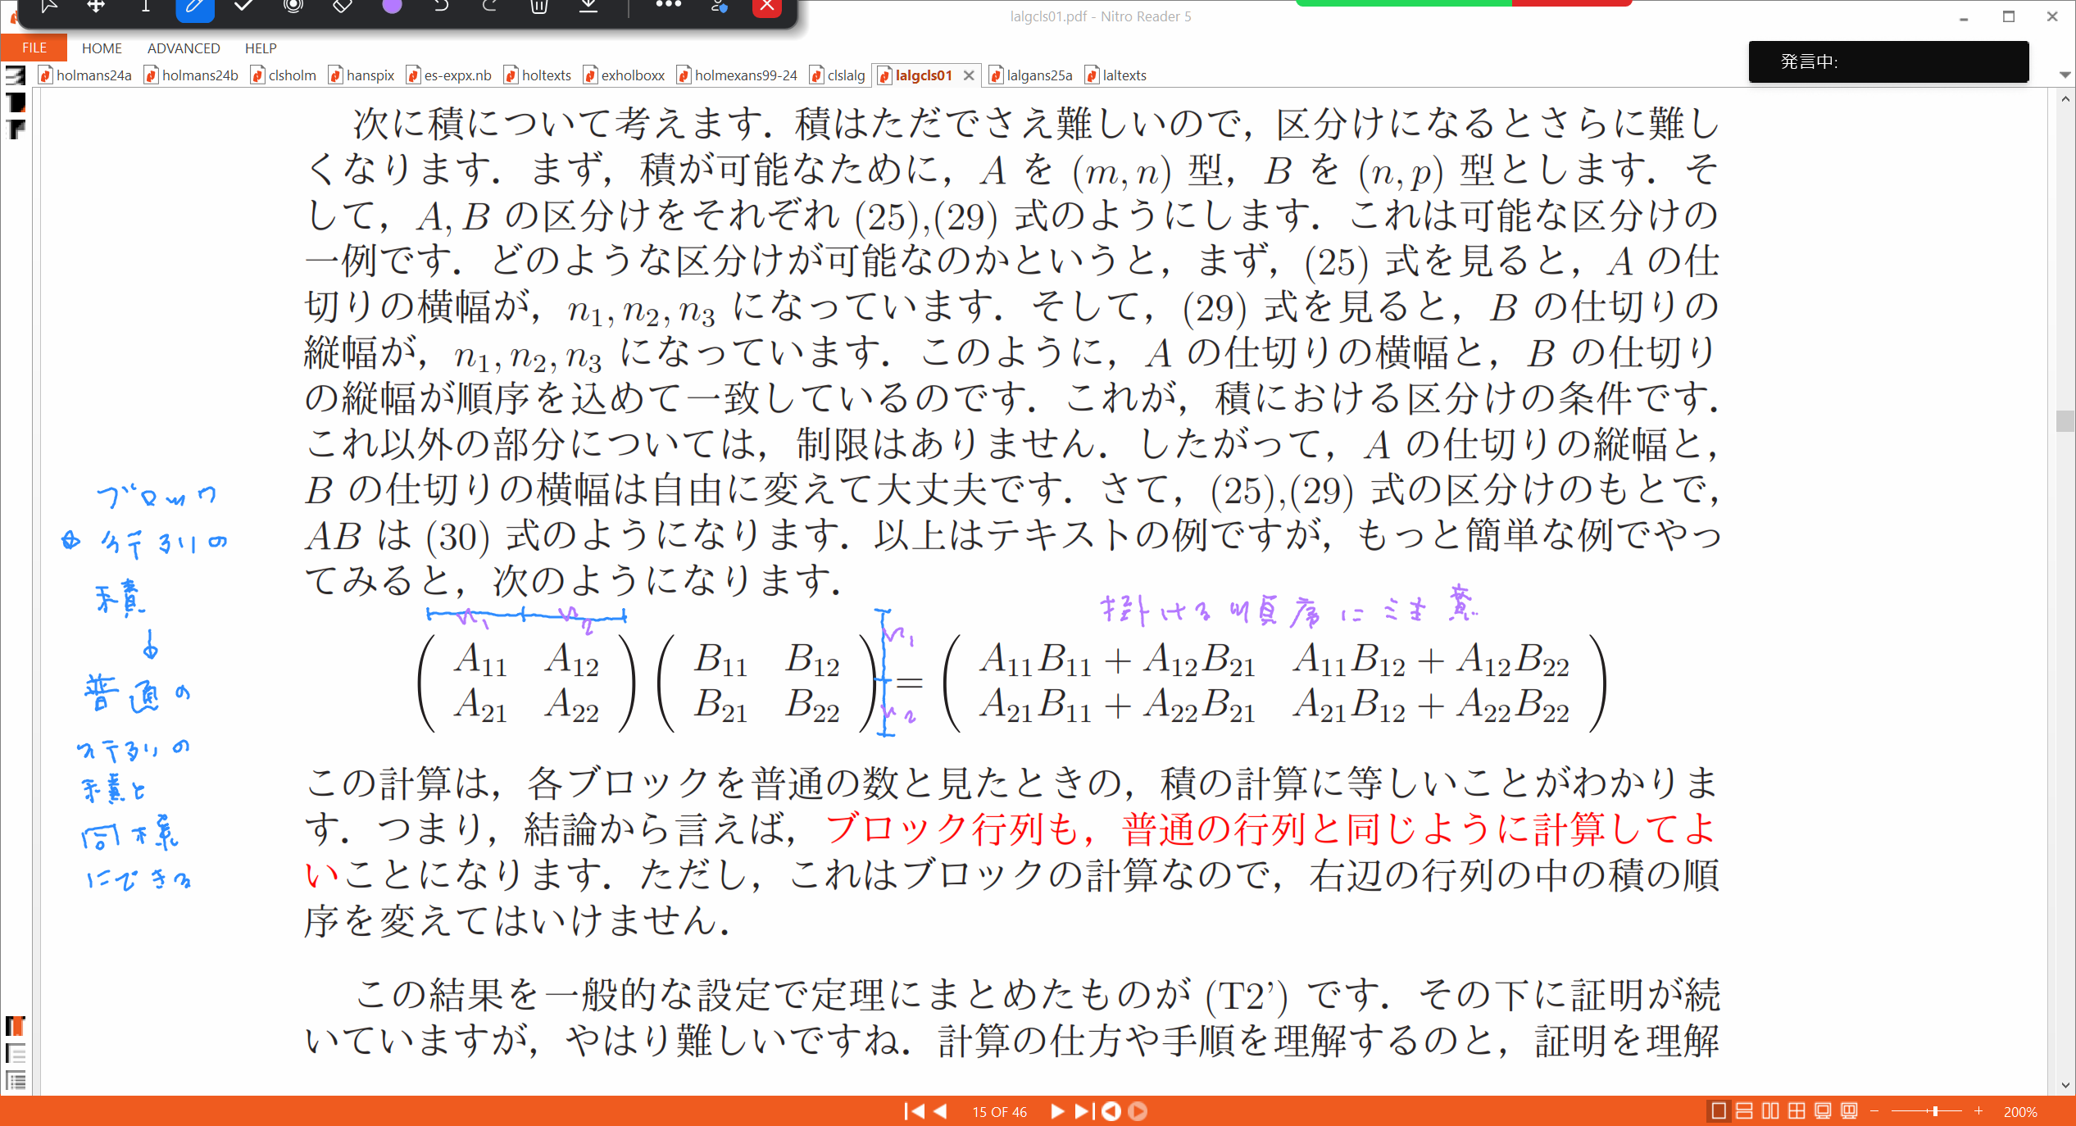Switch to the holmans24b document tab
This screenshot has height=1126, width=2076.
[x=192, y=75]
